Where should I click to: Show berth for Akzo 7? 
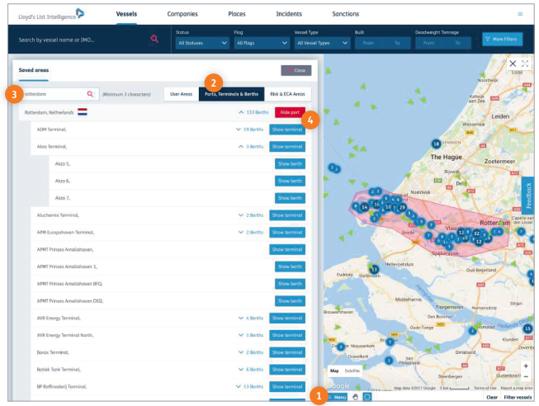click(290, 198)
